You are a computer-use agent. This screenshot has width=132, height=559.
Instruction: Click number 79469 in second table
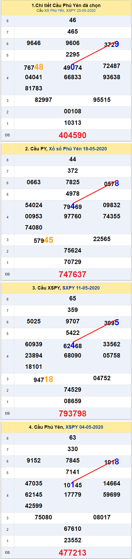(x=73, y=206)
